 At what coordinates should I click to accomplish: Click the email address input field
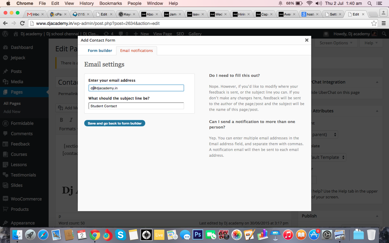(136, 88)
